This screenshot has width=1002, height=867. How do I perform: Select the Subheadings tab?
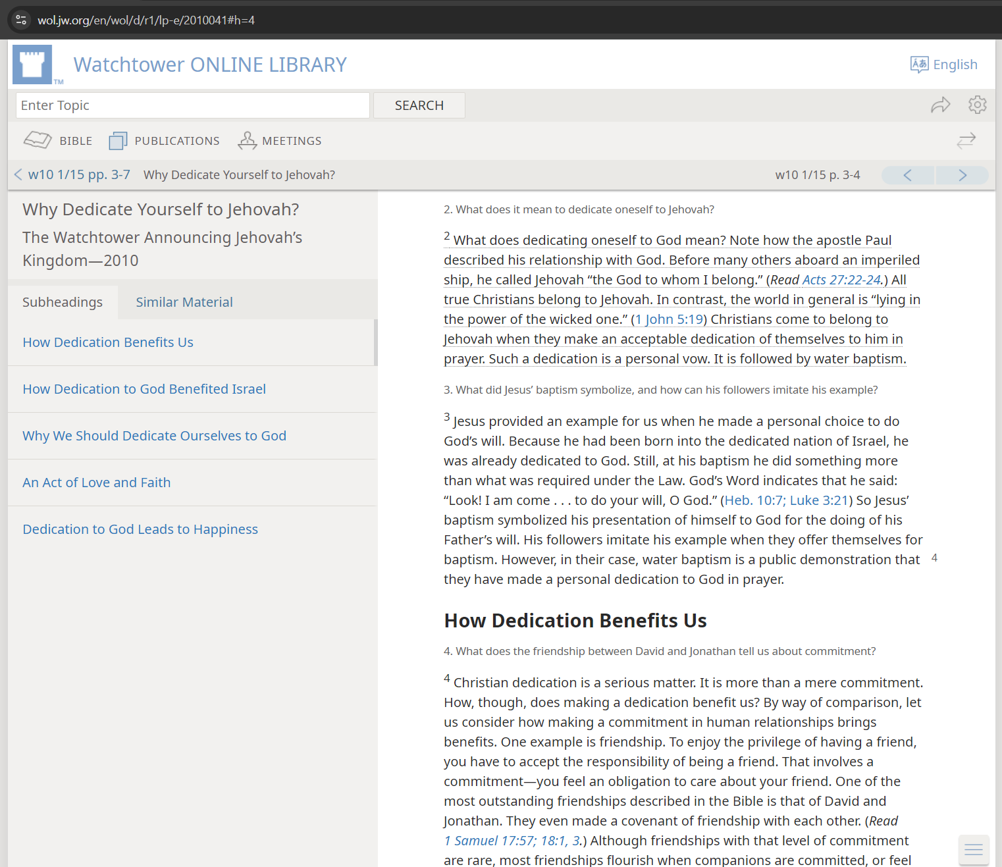(x=63, y=302)
